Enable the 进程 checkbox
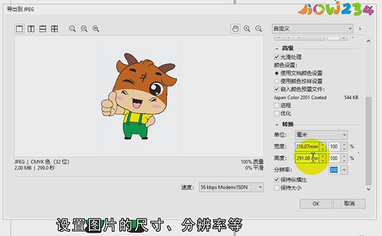The image size is (382, 236). [x=276, y=106]
